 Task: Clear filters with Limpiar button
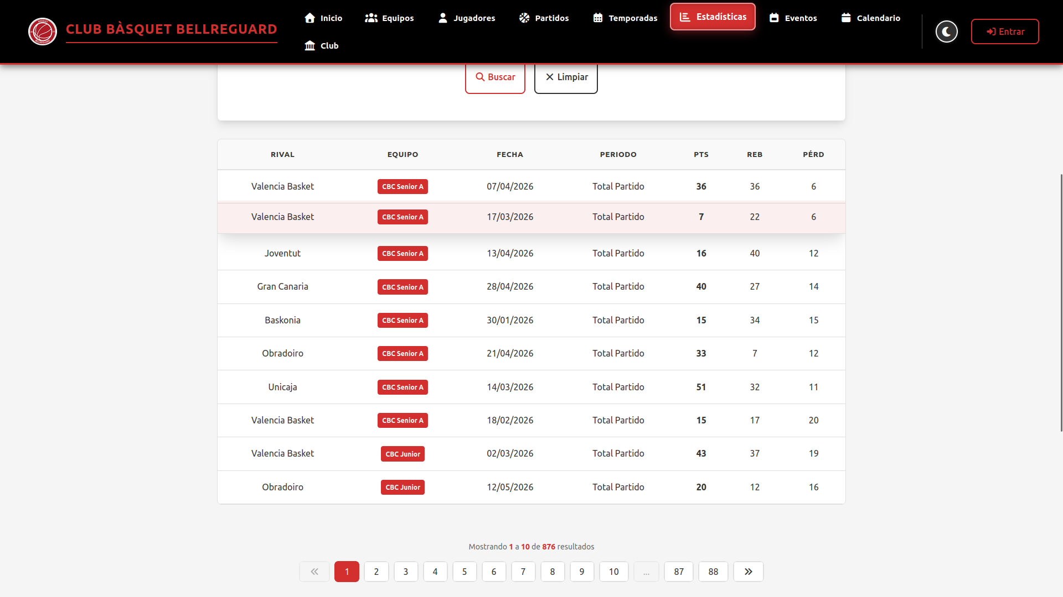(566, 77)
